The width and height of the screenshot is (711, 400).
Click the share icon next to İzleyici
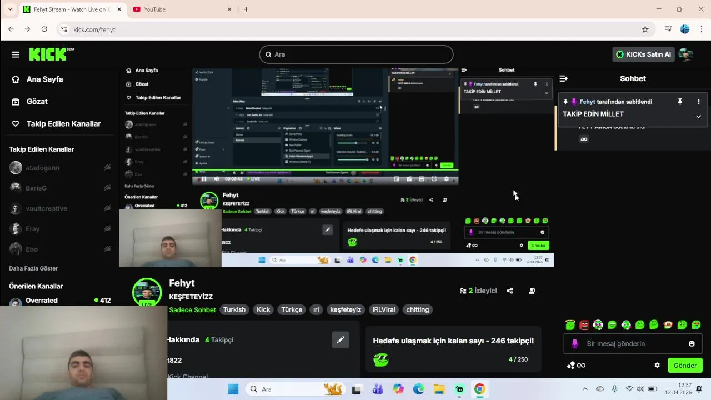(510, 291)
